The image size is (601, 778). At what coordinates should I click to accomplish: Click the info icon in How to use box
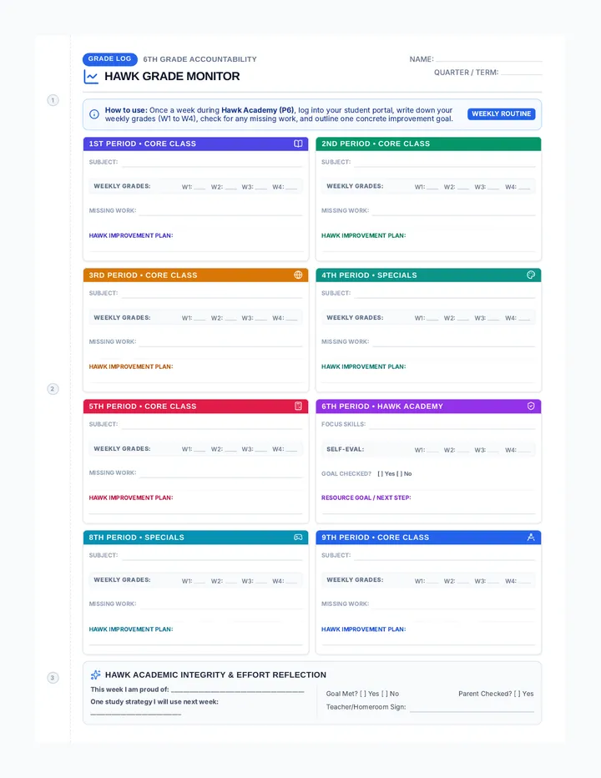point(93,114)
